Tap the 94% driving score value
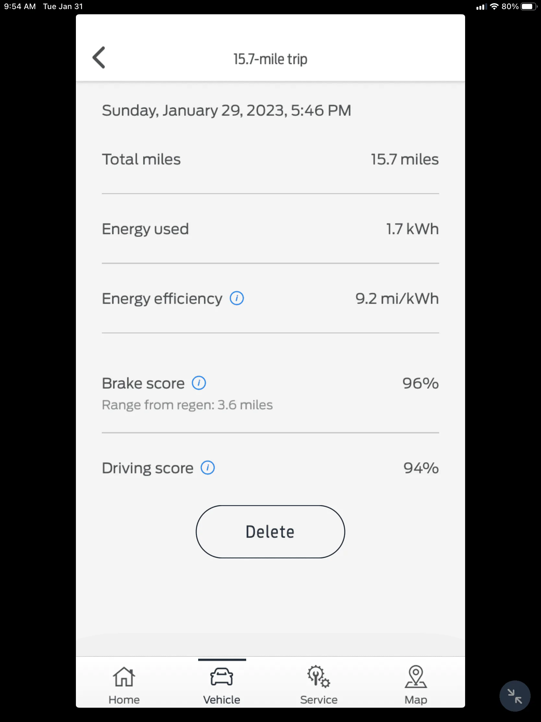 point(421,468)
